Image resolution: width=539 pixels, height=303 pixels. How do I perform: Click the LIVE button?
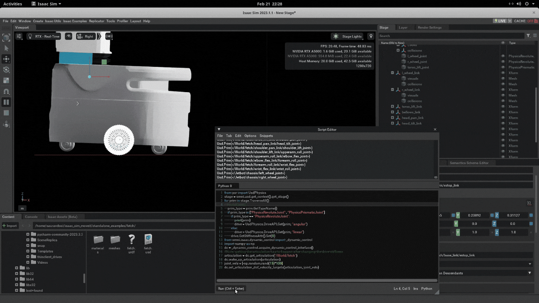point(500,21)
